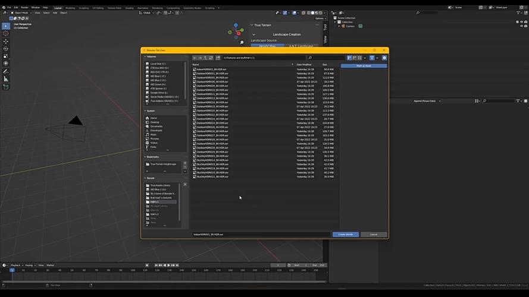Create a new directory in file browser

pos(218,58)
